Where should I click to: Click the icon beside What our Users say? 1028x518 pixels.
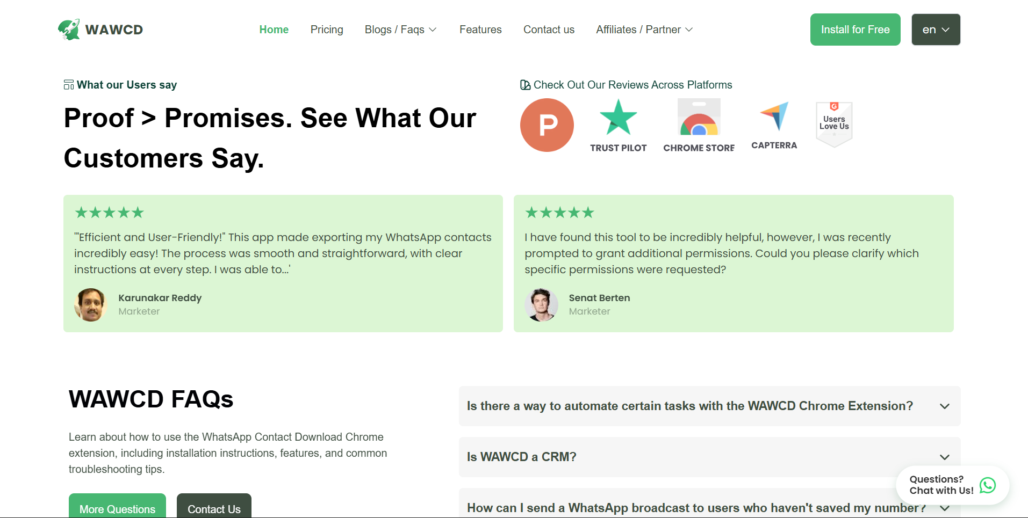pos(69,85)
